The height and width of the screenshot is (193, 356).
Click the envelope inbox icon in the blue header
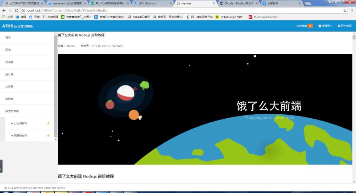297,26
